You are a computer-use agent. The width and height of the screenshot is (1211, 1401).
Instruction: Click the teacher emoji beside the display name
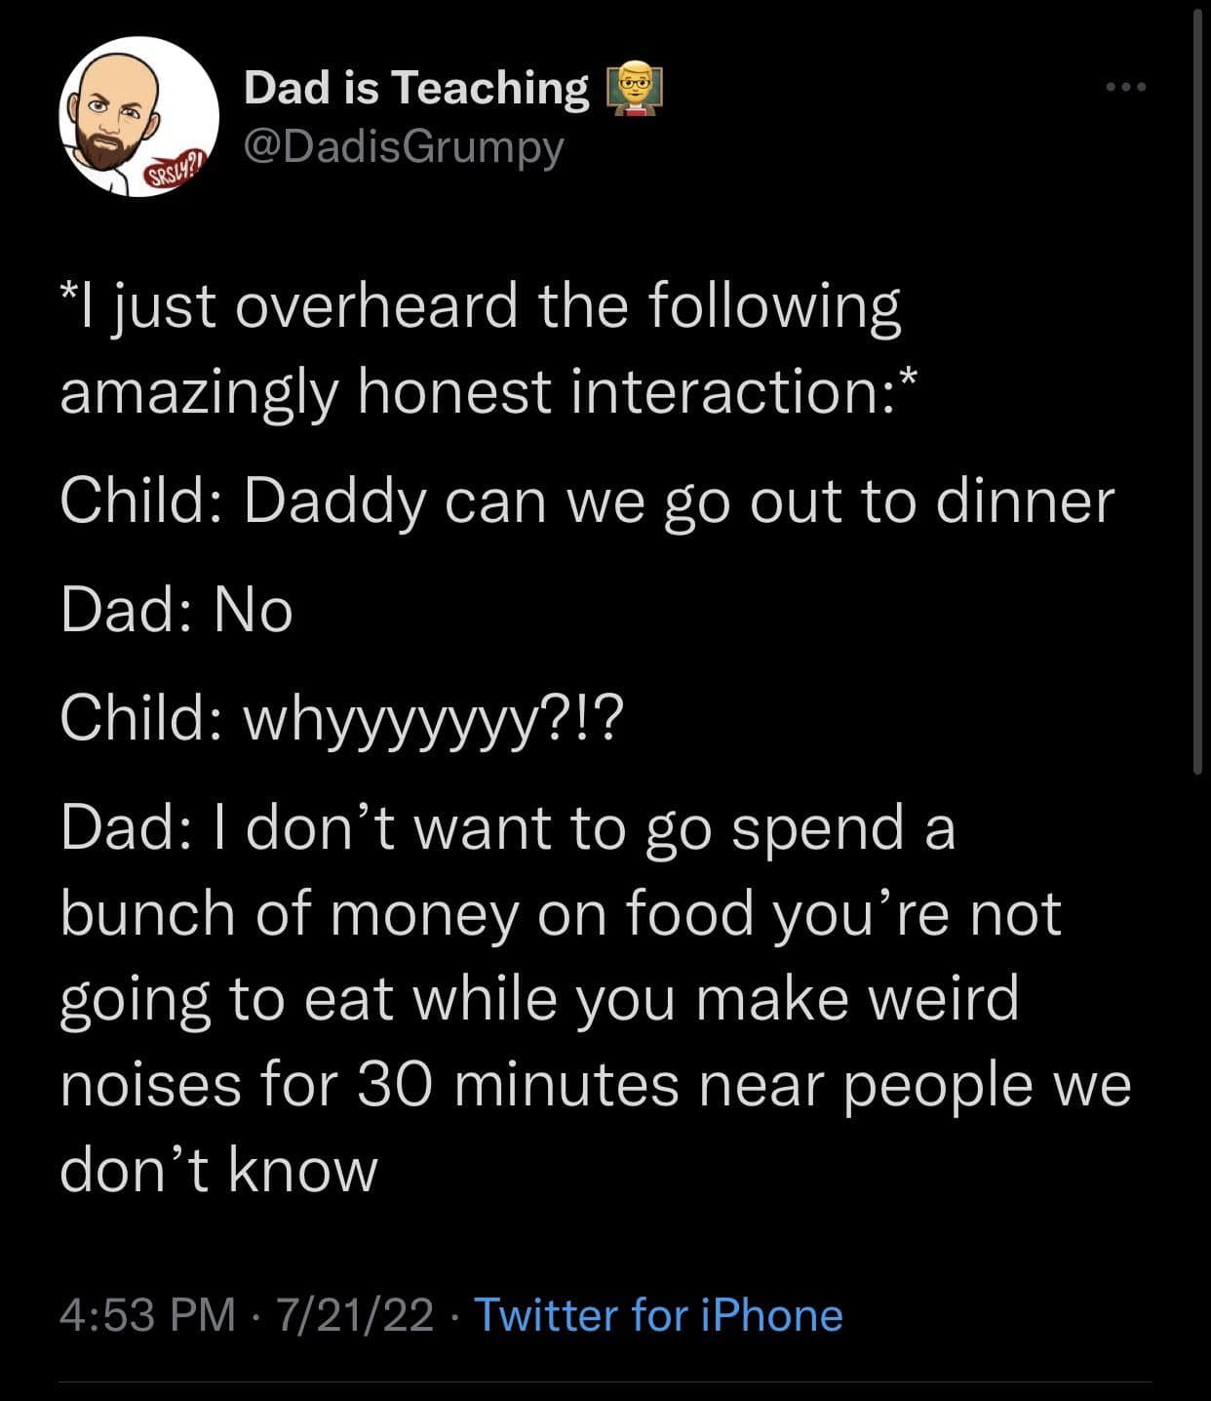tap(635, 89)
